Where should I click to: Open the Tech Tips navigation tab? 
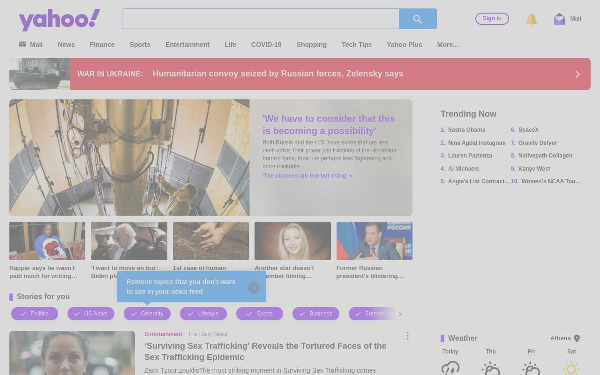[357, 45]
